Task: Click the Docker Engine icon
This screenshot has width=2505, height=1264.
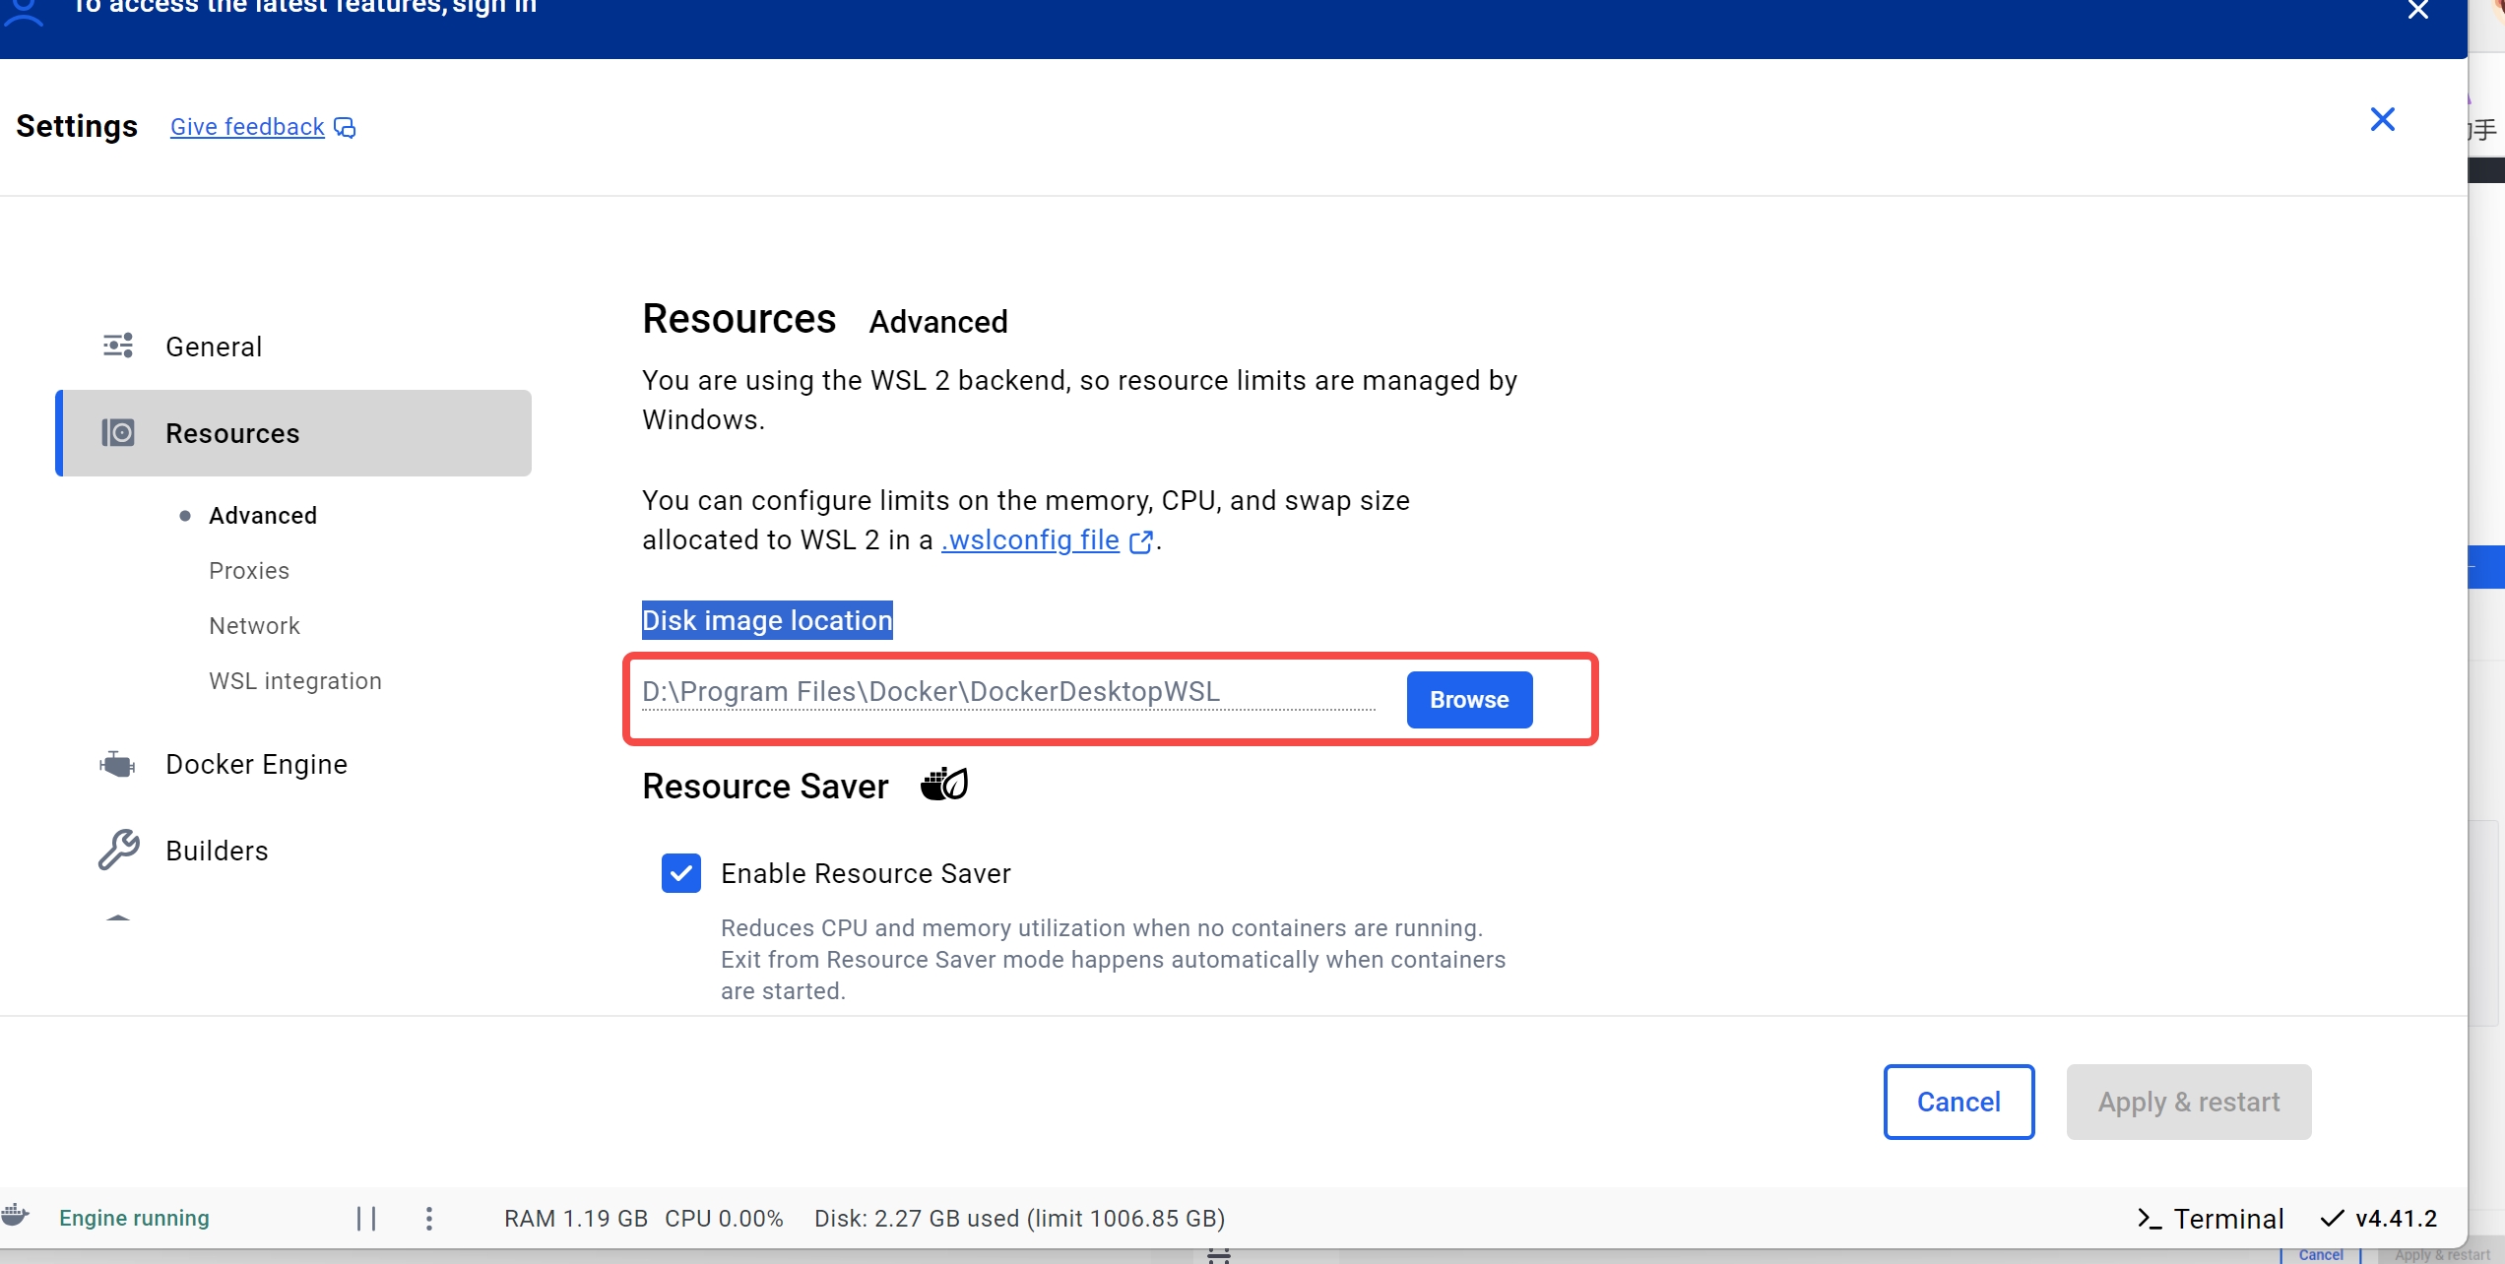Action: pos(117,764)
